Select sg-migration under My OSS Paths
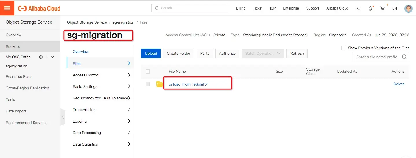 click(17, 66)
